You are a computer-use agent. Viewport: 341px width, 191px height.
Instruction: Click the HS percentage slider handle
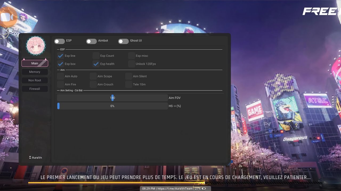point(58,106)
